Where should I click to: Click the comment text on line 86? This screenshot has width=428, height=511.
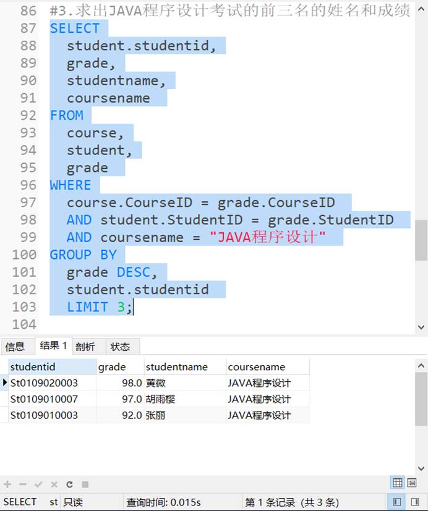(230, 11)
